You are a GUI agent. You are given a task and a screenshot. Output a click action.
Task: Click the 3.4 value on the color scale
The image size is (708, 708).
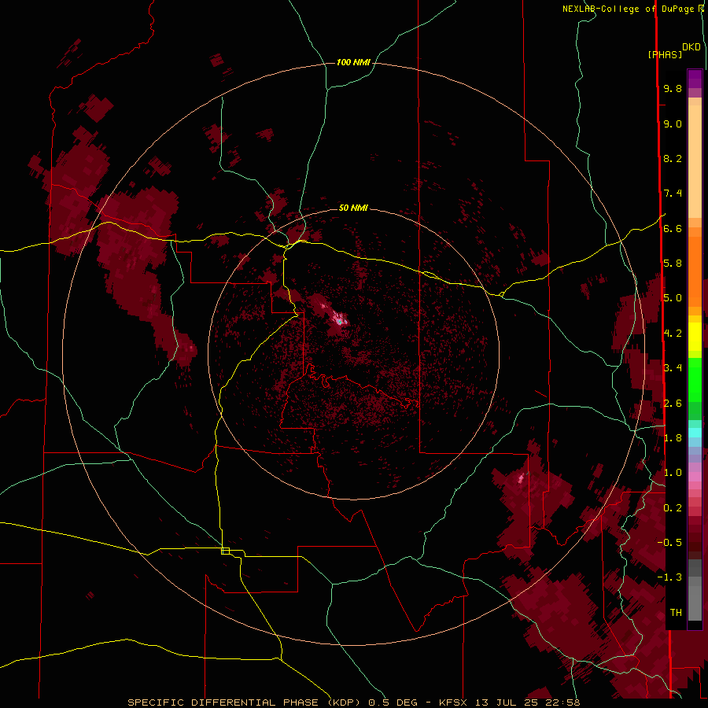point(673,368)
